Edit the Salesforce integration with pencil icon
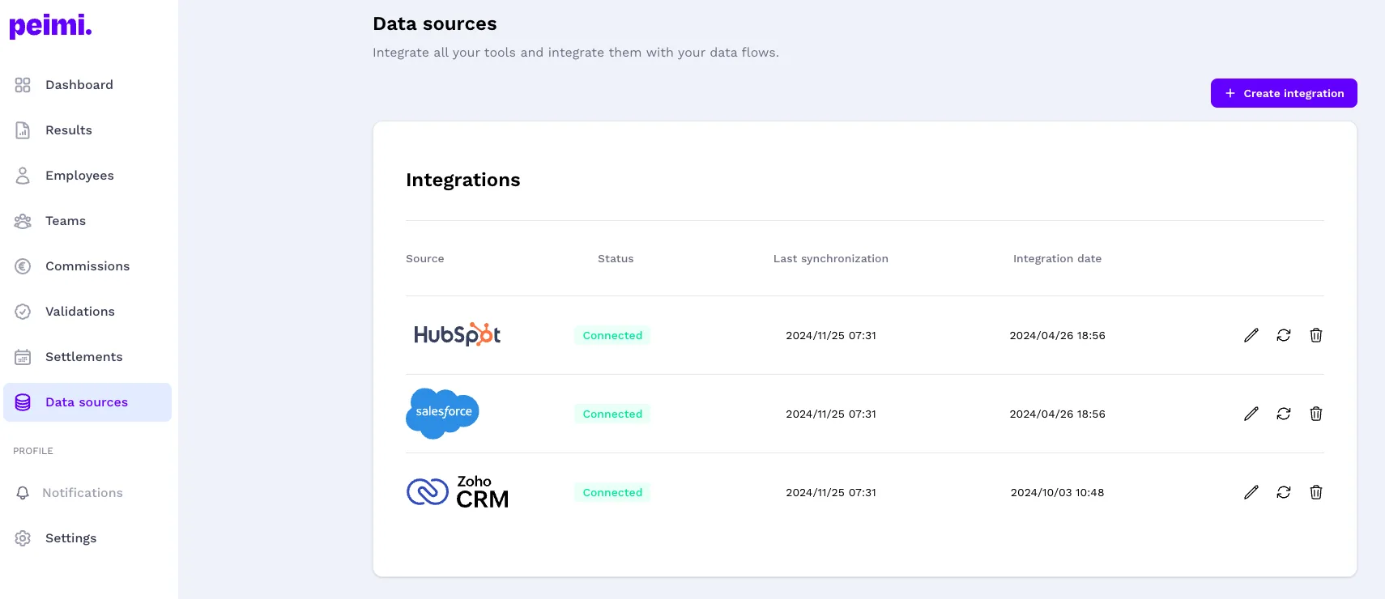 coord(1251,414)
